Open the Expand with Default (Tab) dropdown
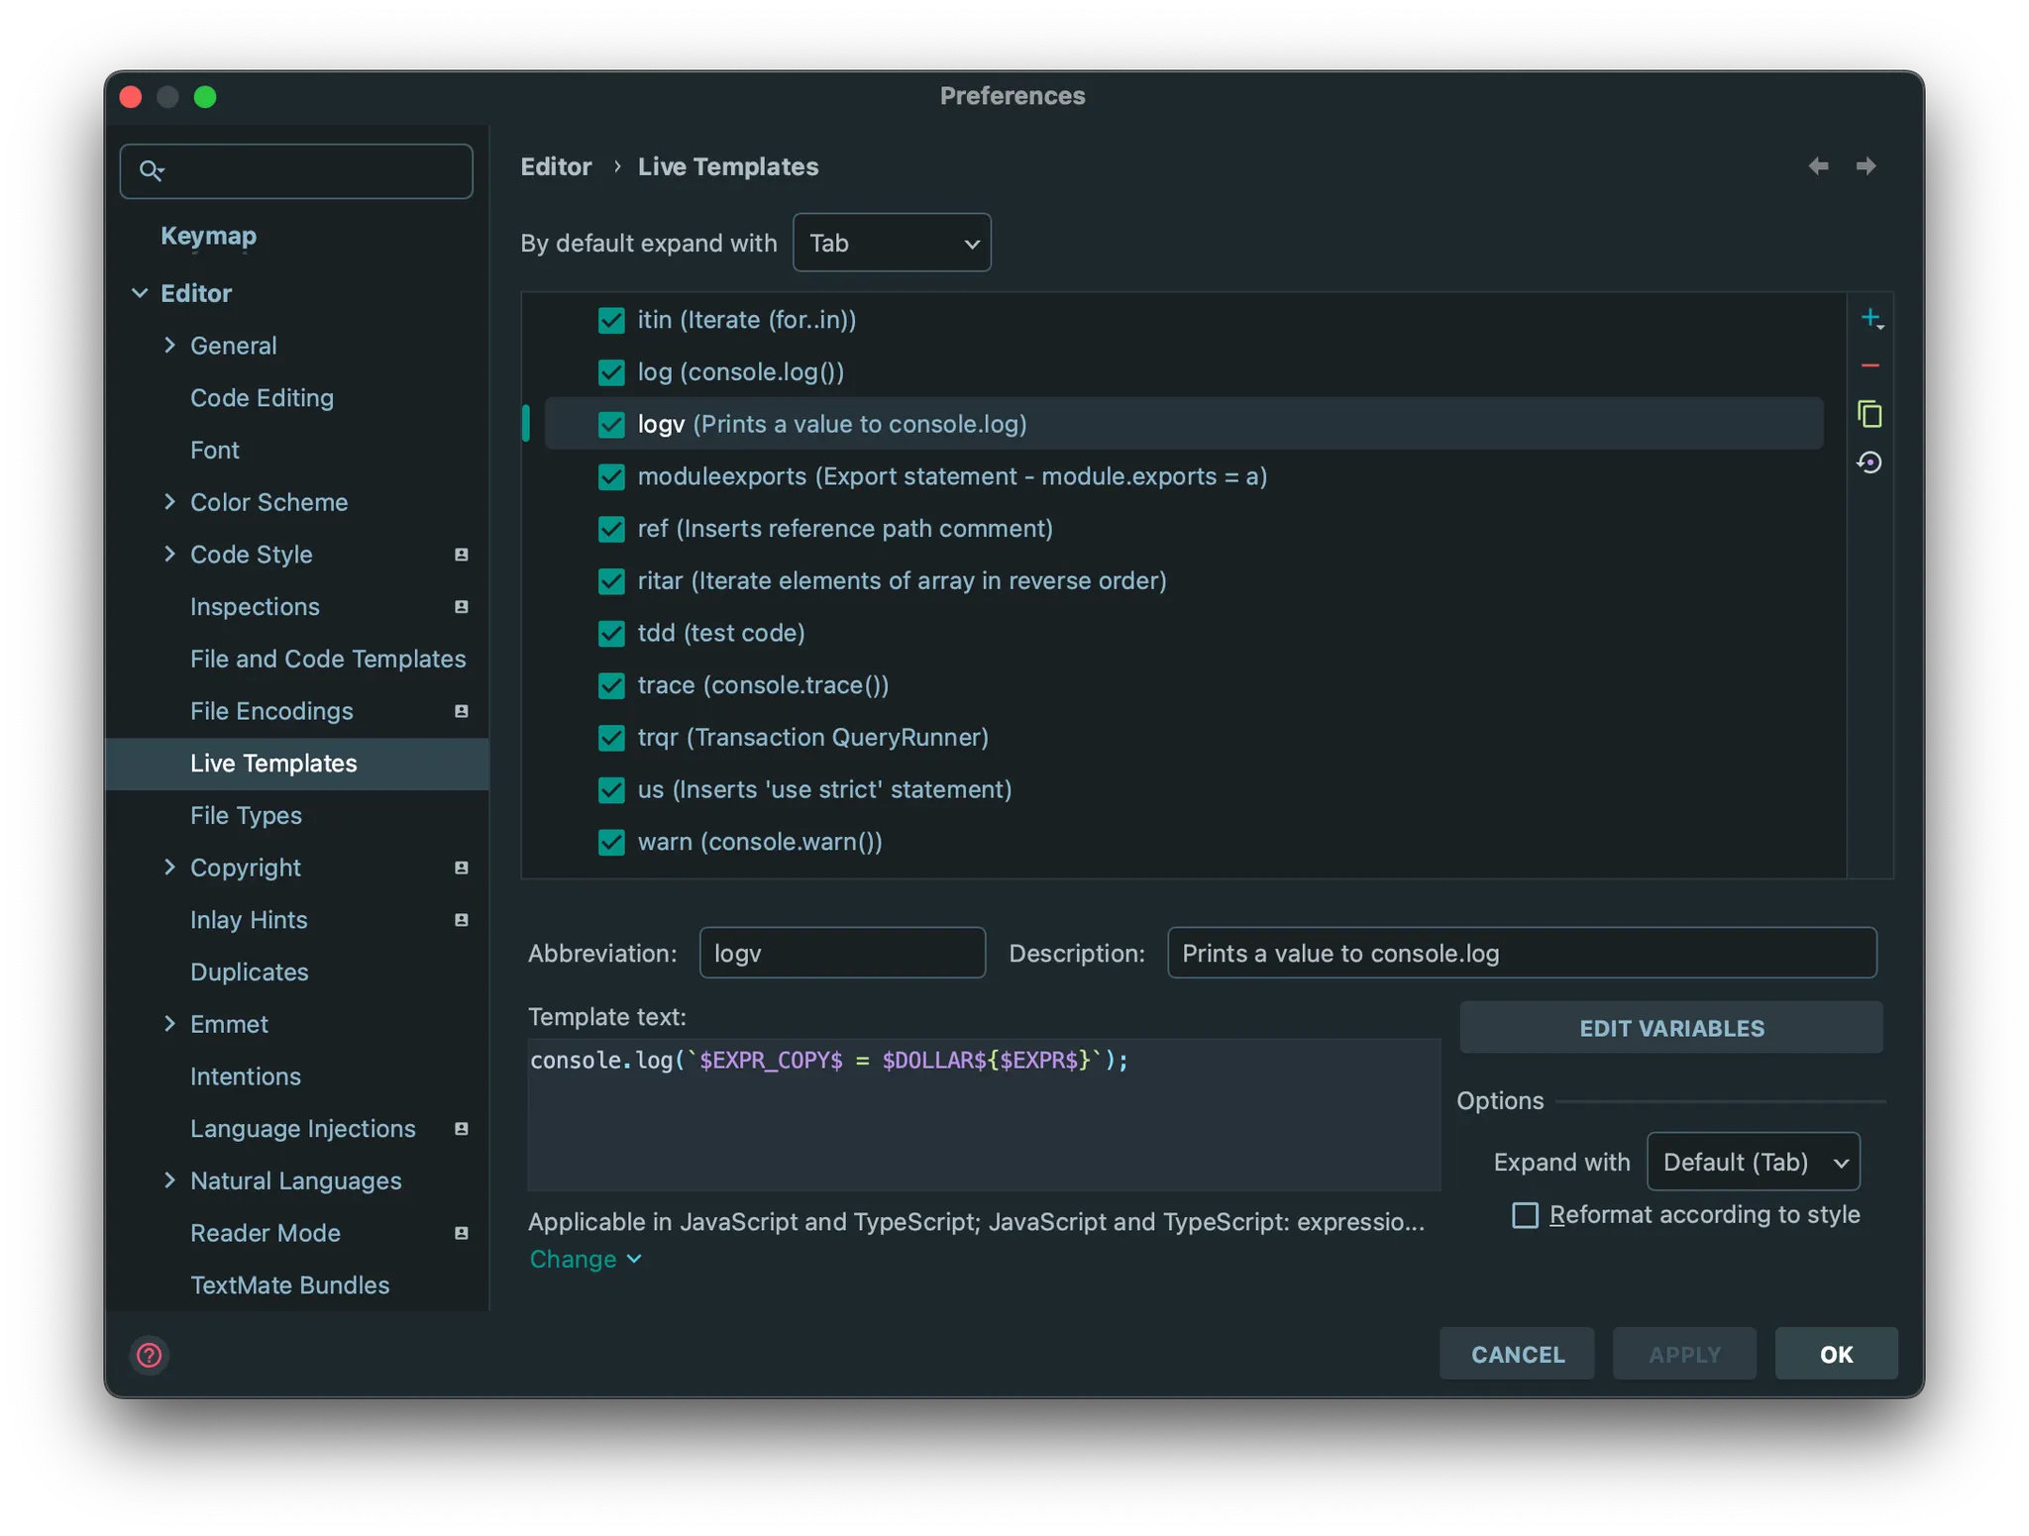 [1753, 1162]
